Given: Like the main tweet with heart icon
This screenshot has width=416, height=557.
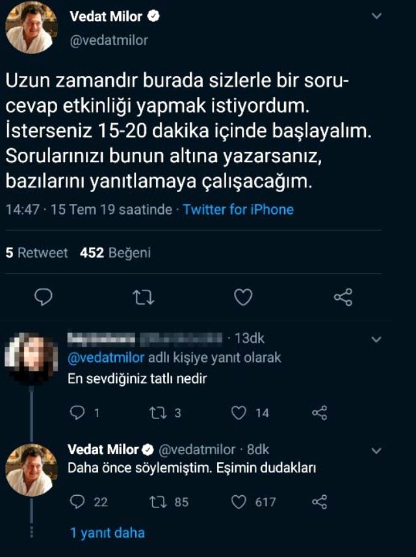Looking at the screenshot, I should tap(242, 298).
